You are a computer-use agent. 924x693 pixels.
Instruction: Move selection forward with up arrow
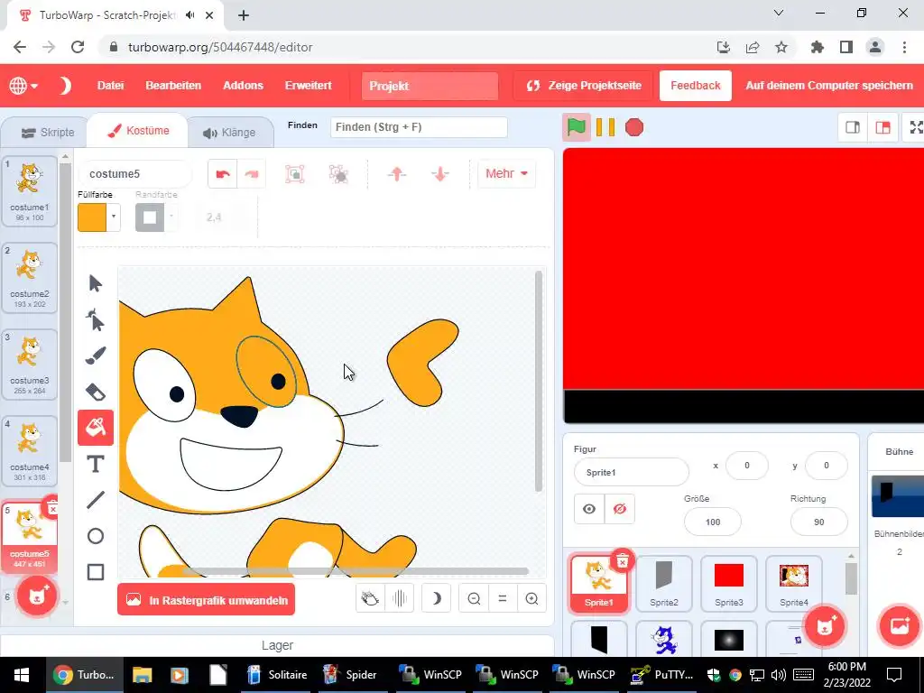[x=397, y=174]
